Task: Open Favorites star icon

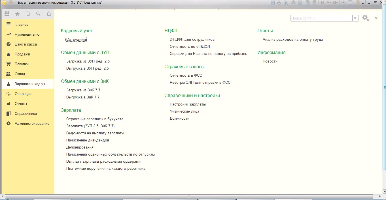Action: pyautogui.click(x=17, y=14)
